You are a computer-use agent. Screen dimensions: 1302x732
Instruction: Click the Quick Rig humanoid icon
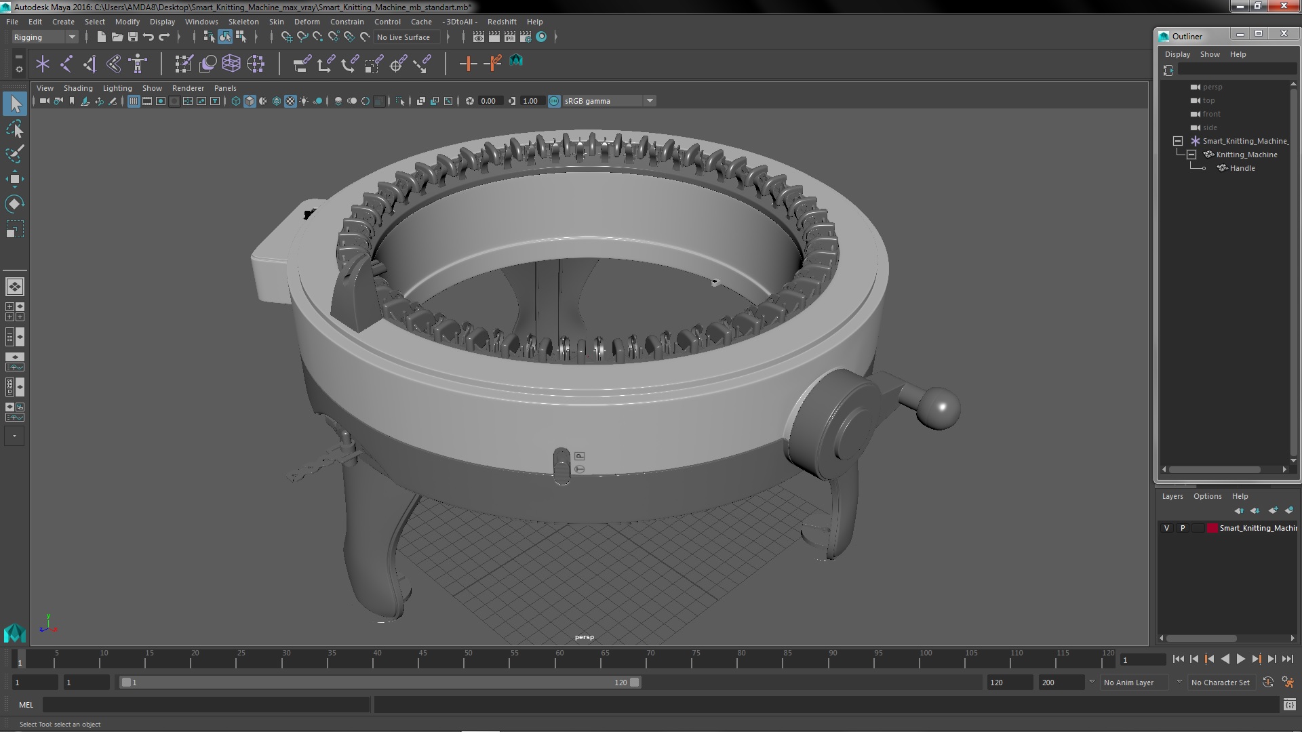(138, 64)
